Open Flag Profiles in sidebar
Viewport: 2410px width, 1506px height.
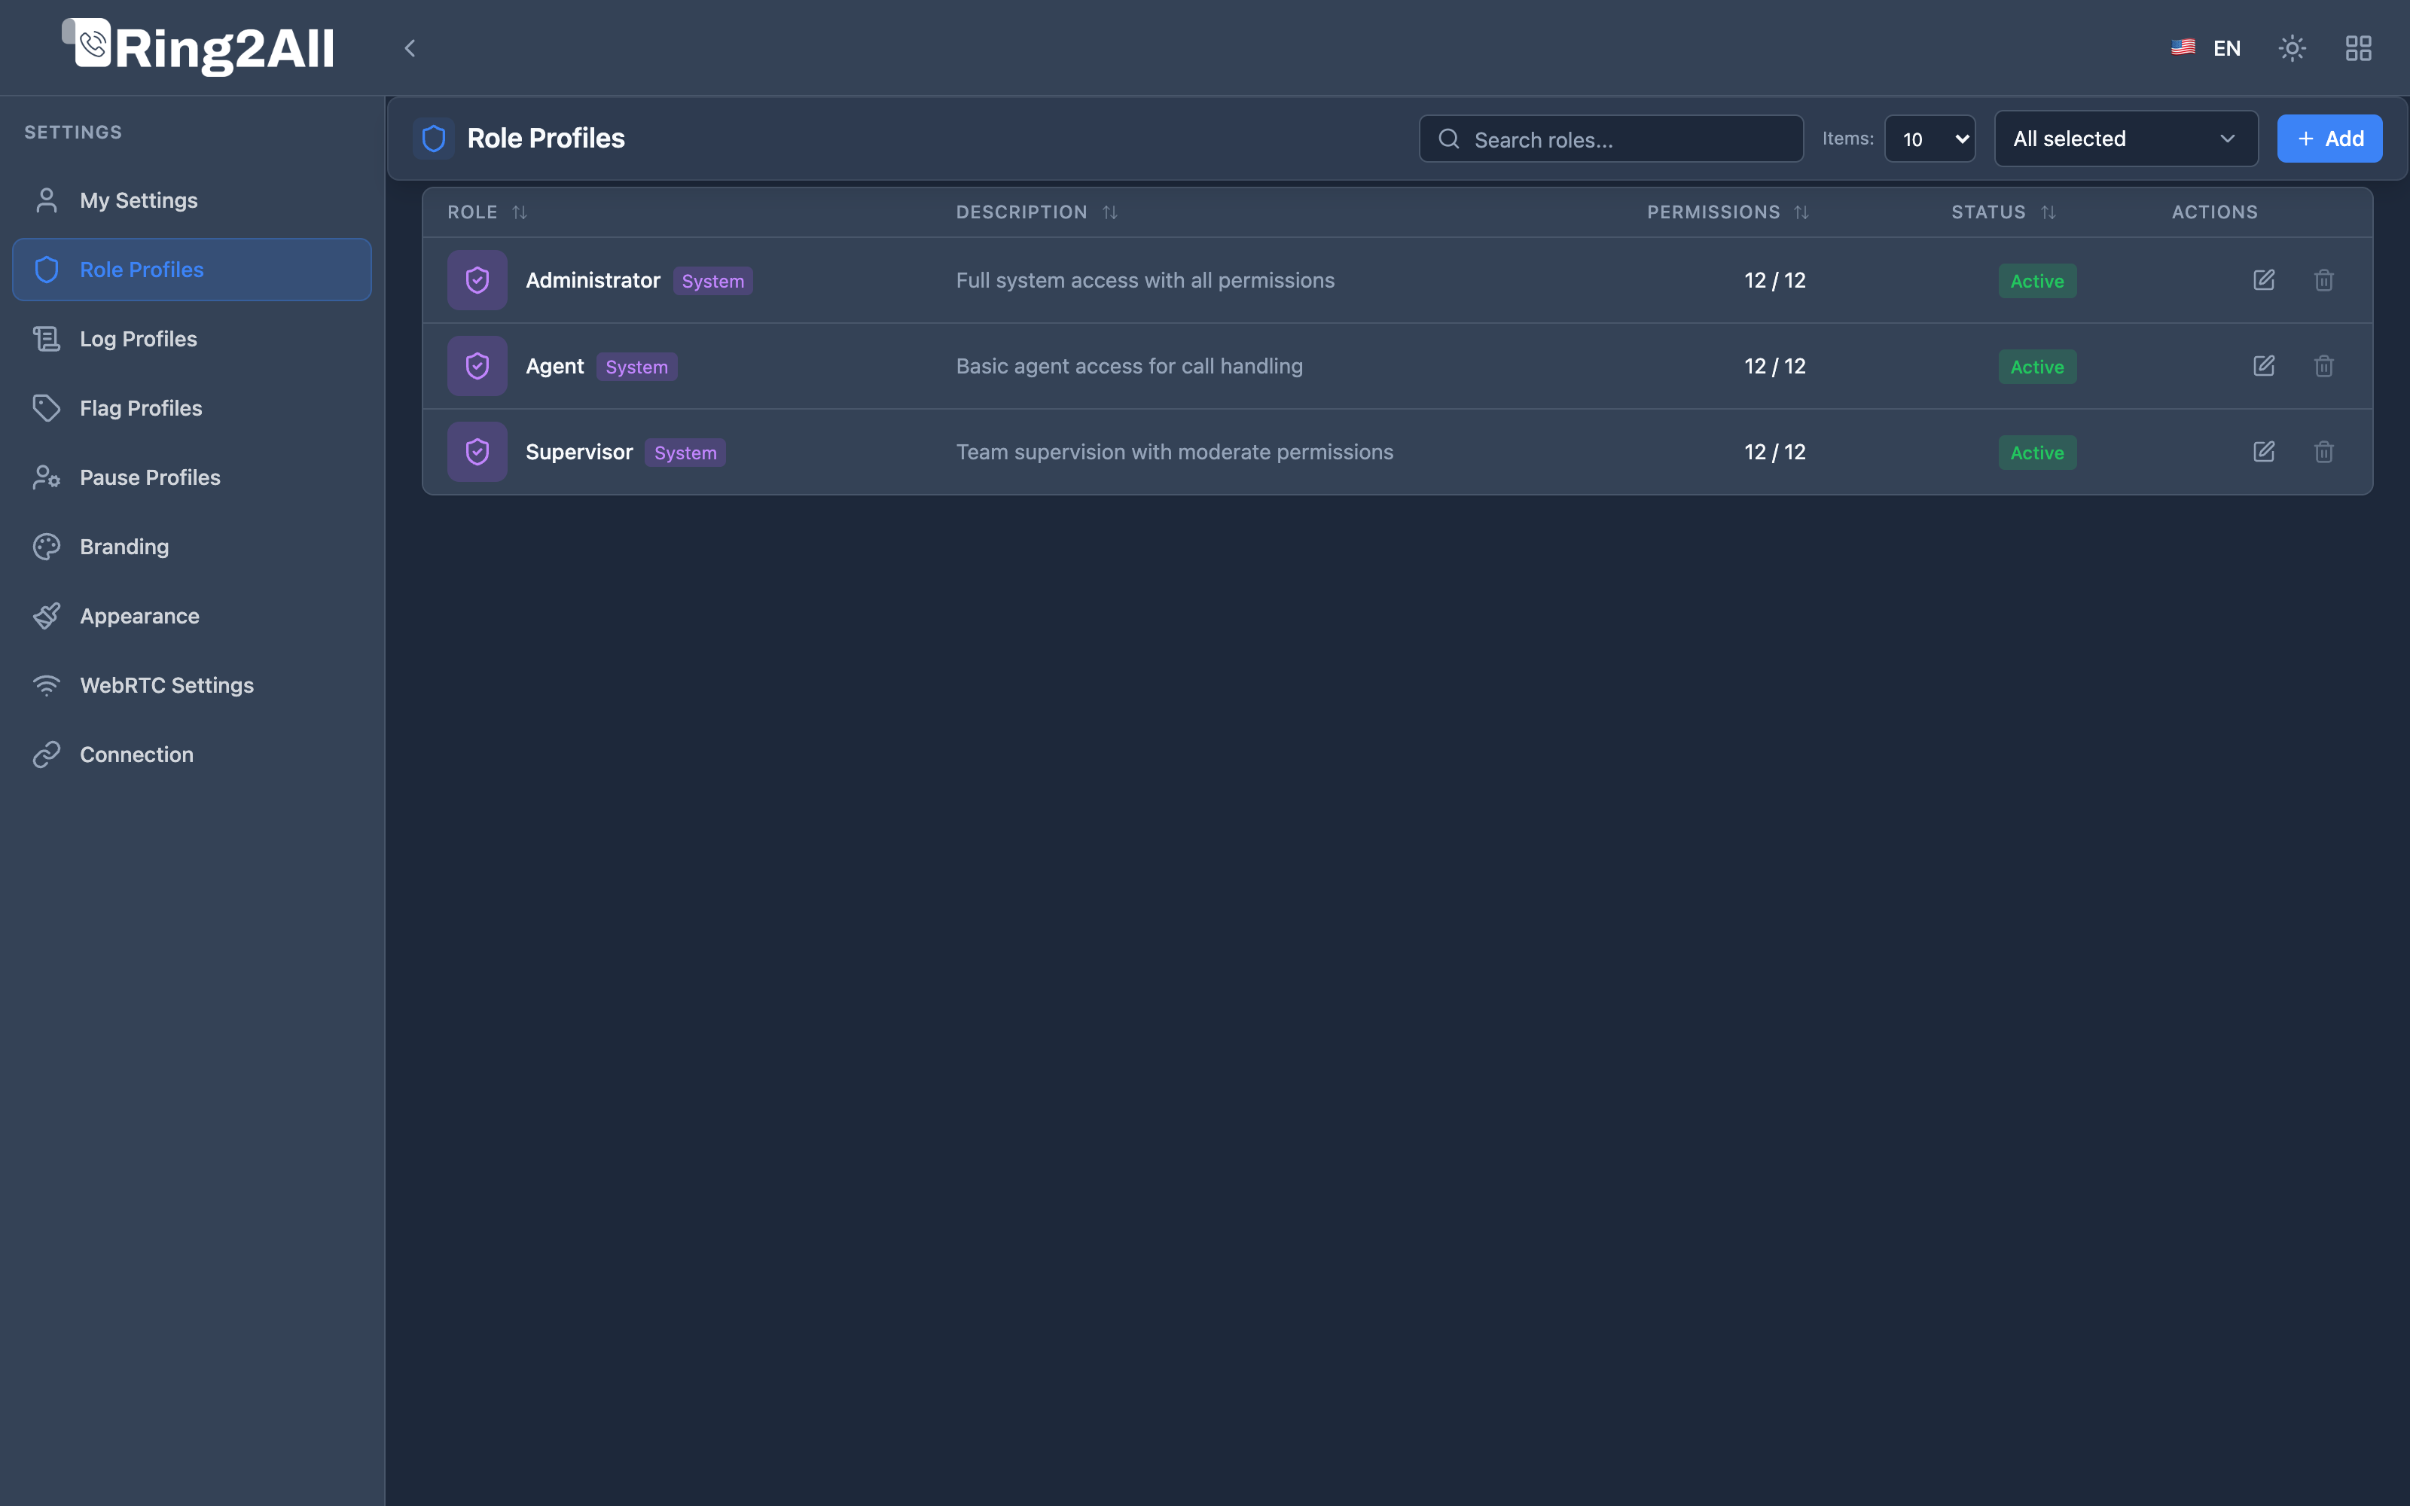[191, 407]
